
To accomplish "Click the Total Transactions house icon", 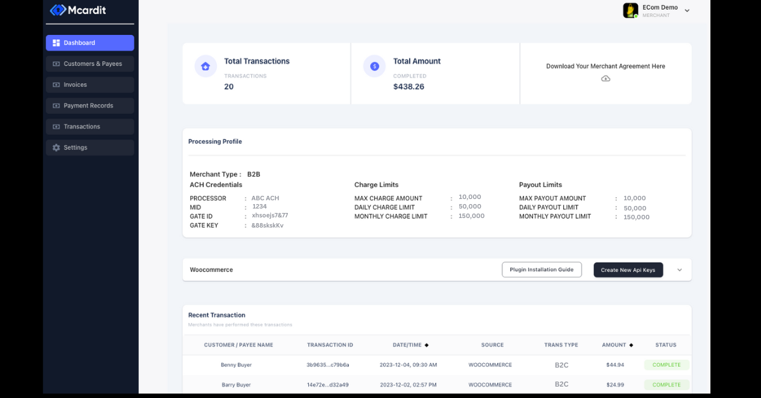I will (205, 67).
